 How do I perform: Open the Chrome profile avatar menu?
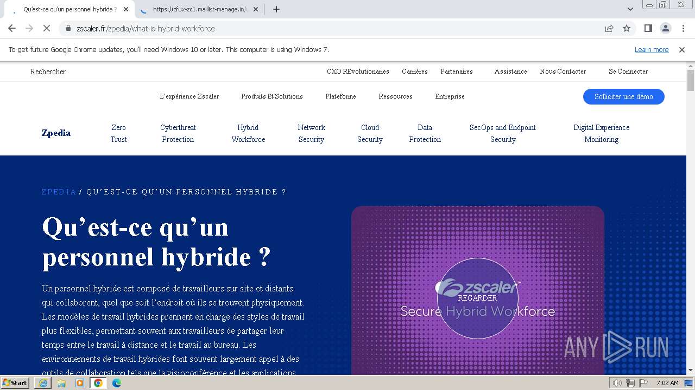665,28
